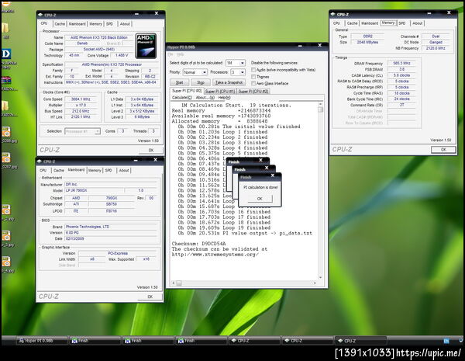
Task: Toggle the Themes checkbox in Hyper PI
Action: coord(253,77)
